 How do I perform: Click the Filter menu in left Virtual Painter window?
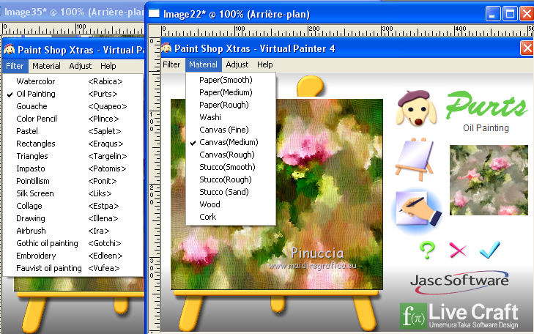[x=15, y=66]
